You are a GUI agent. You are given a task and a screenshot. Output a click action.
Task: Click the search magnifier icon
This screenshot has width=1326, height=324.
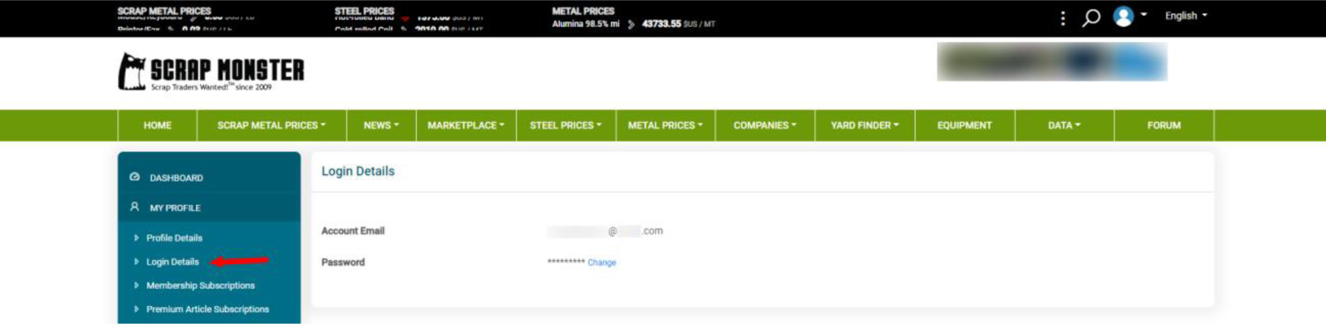pyautogui.click(x=1091, y=18)
